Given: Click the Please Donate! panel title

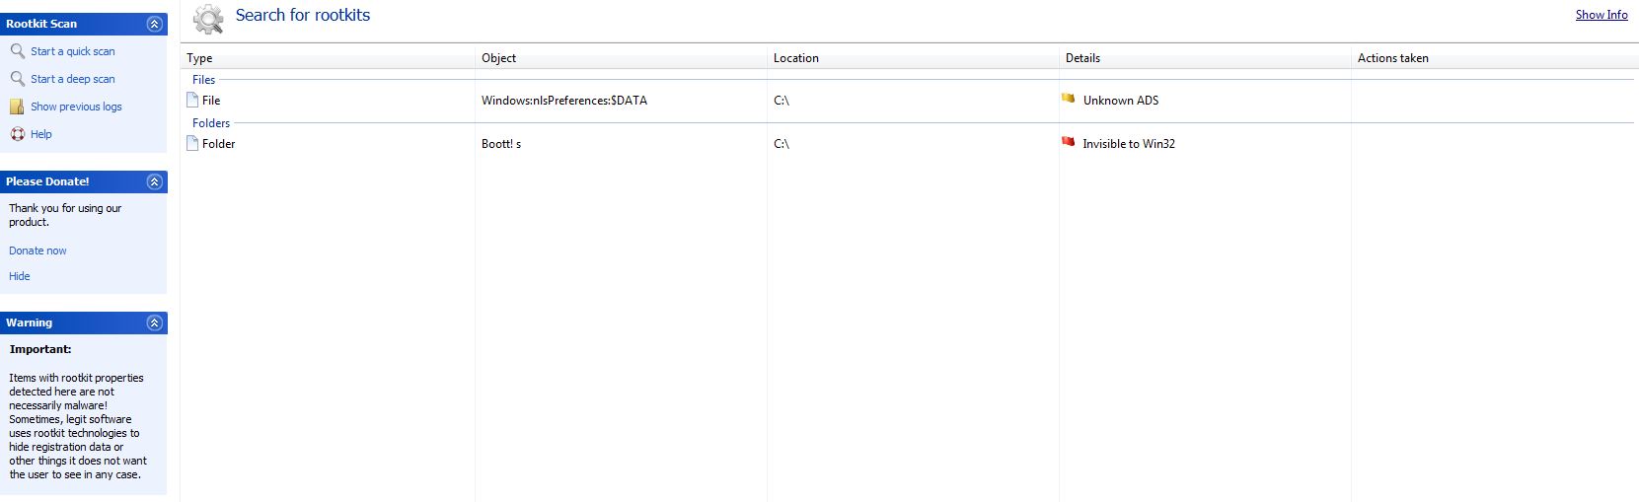Looking at the screenshot, I should (x=47, y=181).
